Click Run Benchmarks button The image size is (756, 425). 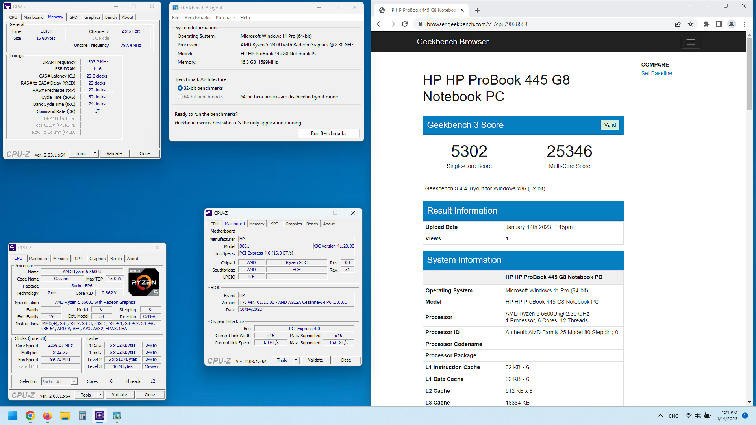point(328,133)
